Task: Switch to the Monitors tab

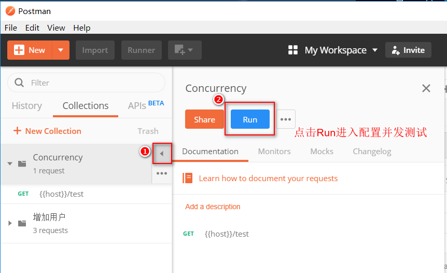Action: click(274, 152)
